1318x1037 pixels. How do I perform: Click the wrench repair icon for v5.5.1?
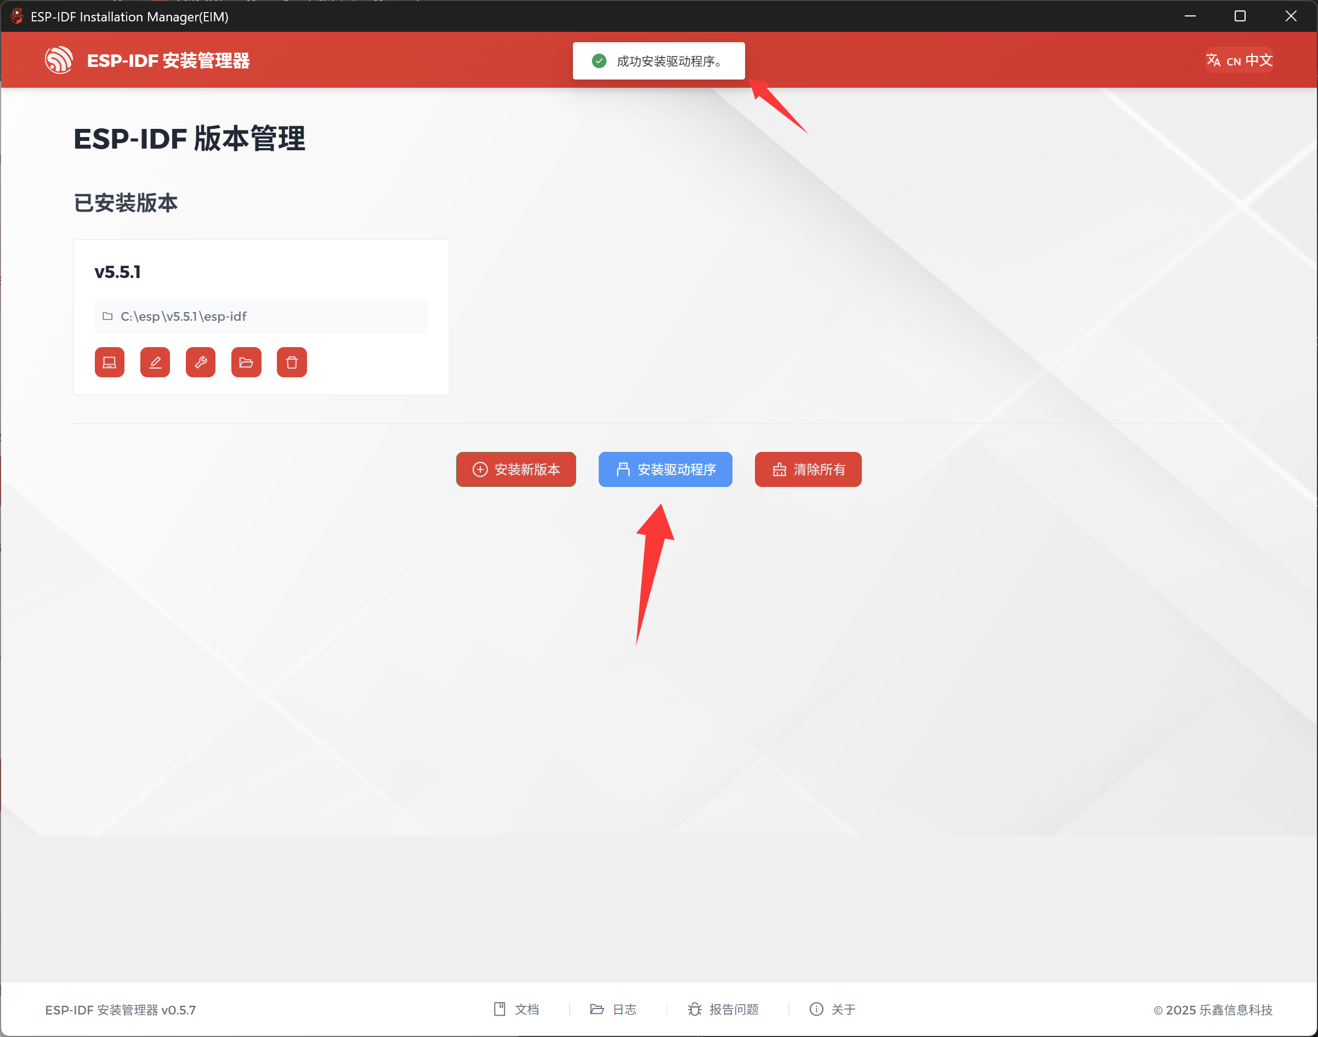click(x=200, y=362)
